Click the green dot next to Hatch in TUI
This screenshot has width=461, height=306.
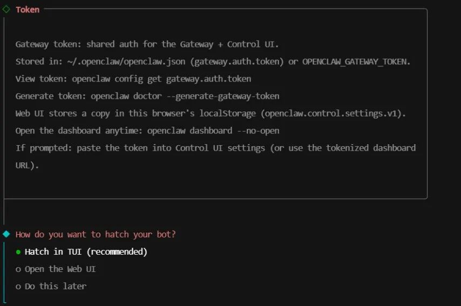[x=18, y=252]
